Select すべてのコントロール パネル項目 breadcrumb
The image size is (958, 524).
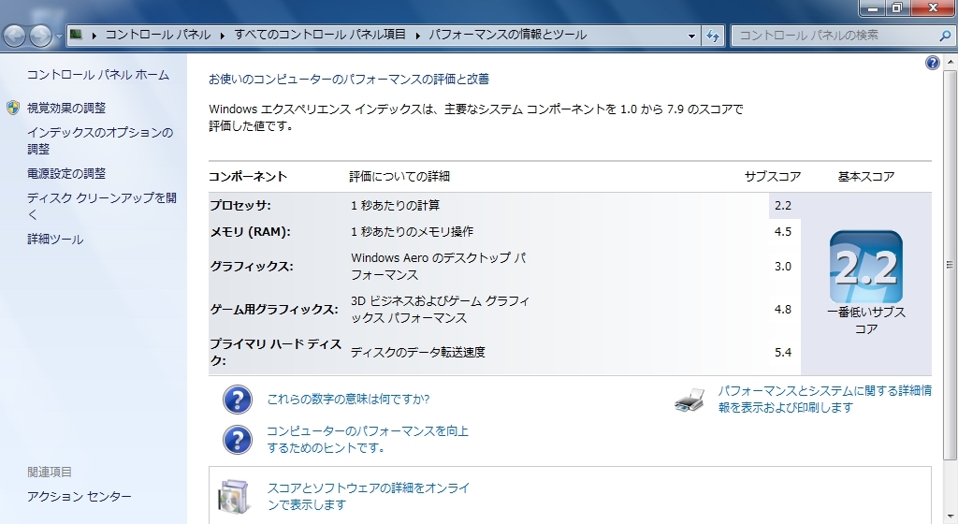320,35
